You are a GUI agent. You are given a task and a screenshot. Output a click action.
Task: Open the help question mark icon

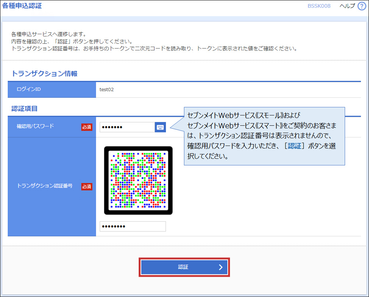pos(362,6)
